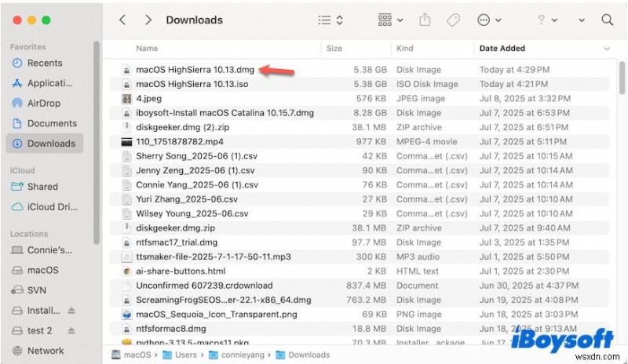Open the question mark toolbar dropdown
This screenshot has width=628, height=364.
pyautogui.click(x=547, y=20)
